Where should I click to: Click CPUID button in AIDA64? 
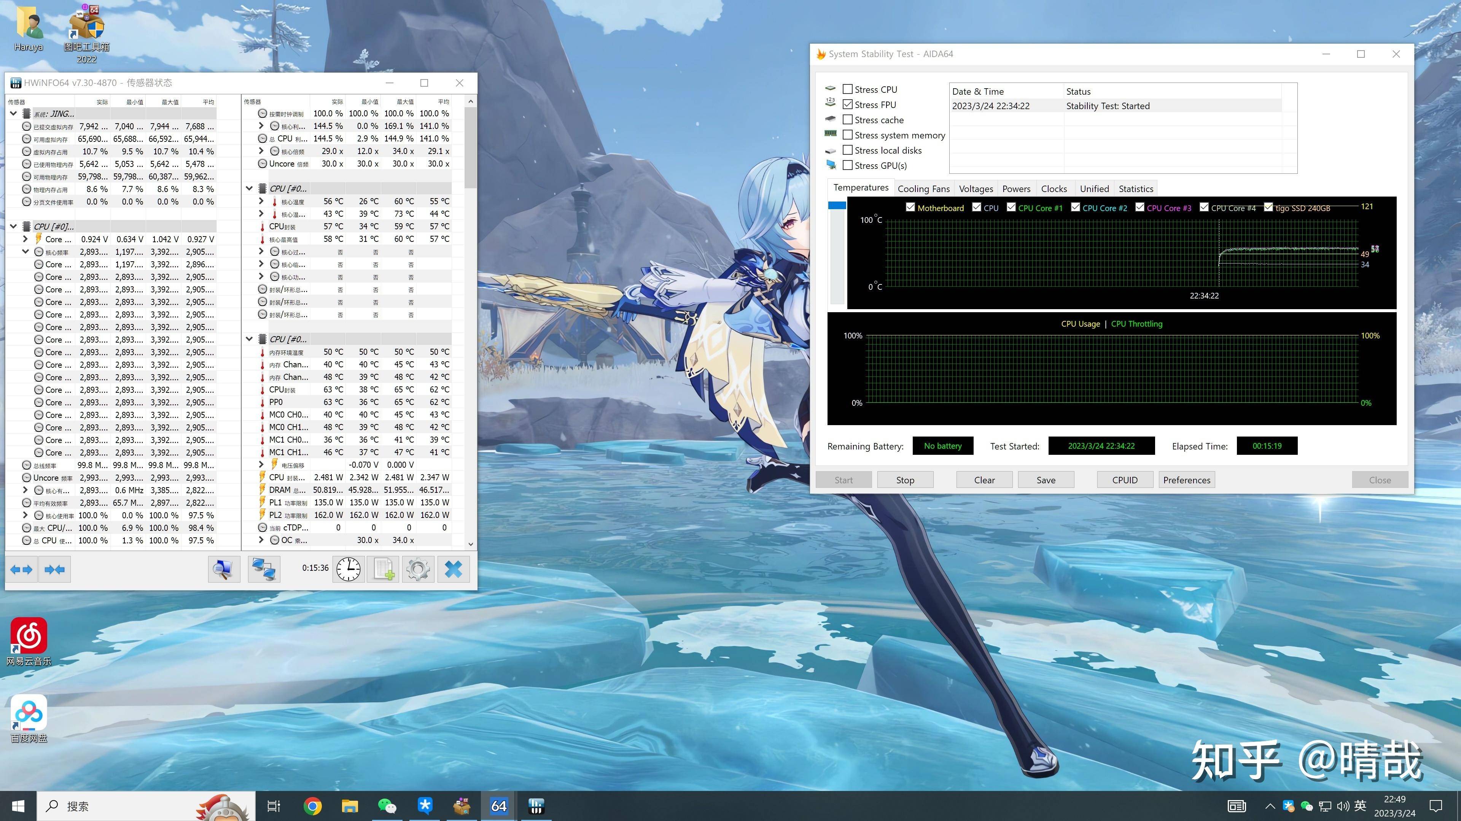(1125, 480)
